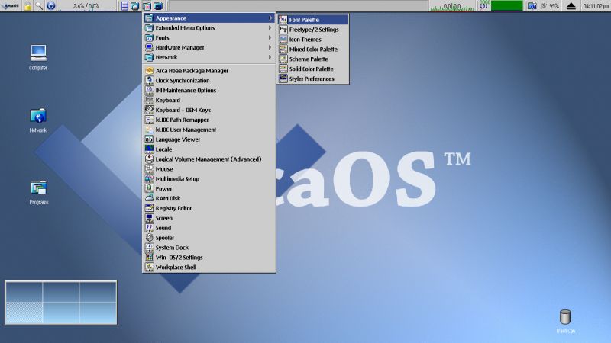Screen dimensions: 611x343
Task: Open Multimedia Setup
Action: point(209,179)
